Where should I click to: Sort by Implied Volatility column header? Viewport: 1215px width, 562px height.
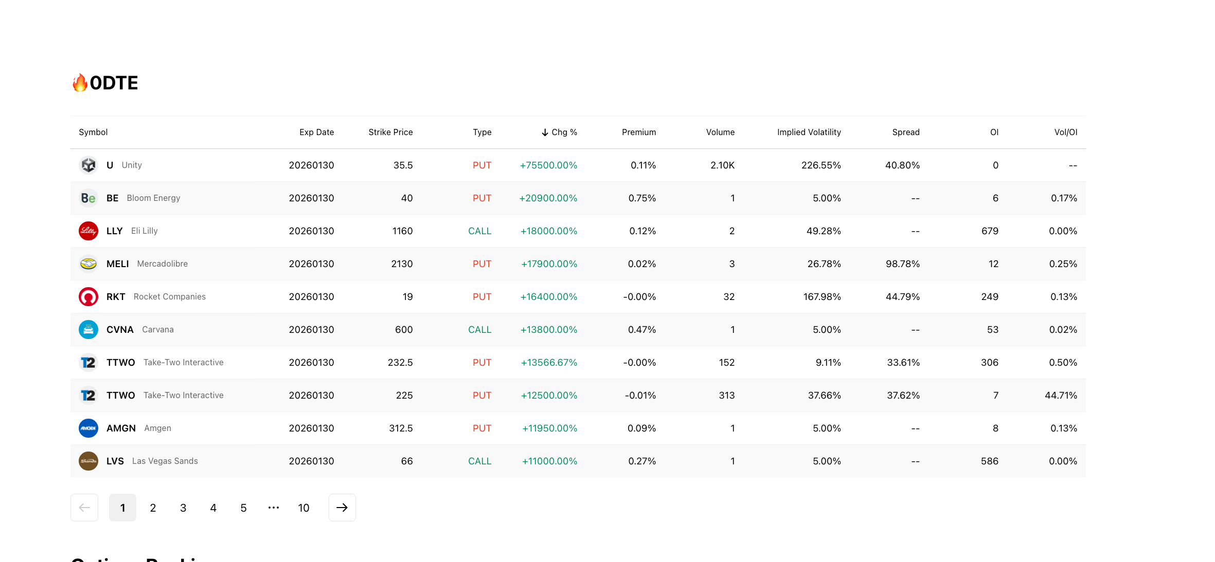[x=809, y=132]
